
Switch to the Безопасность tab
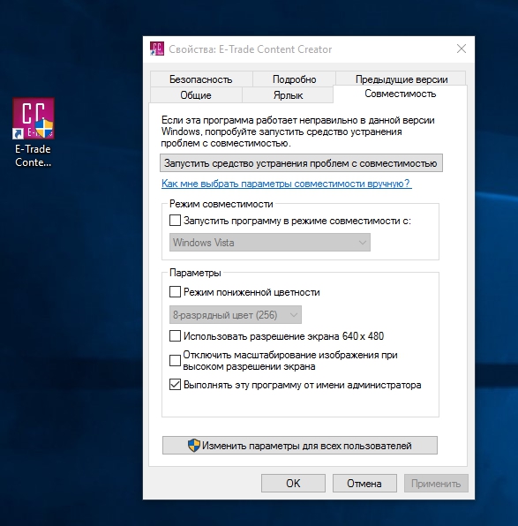coord(201,79)
